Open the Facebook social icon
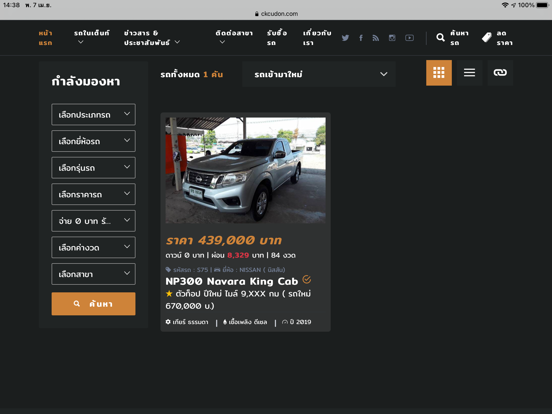 click(x=361, y=38)
